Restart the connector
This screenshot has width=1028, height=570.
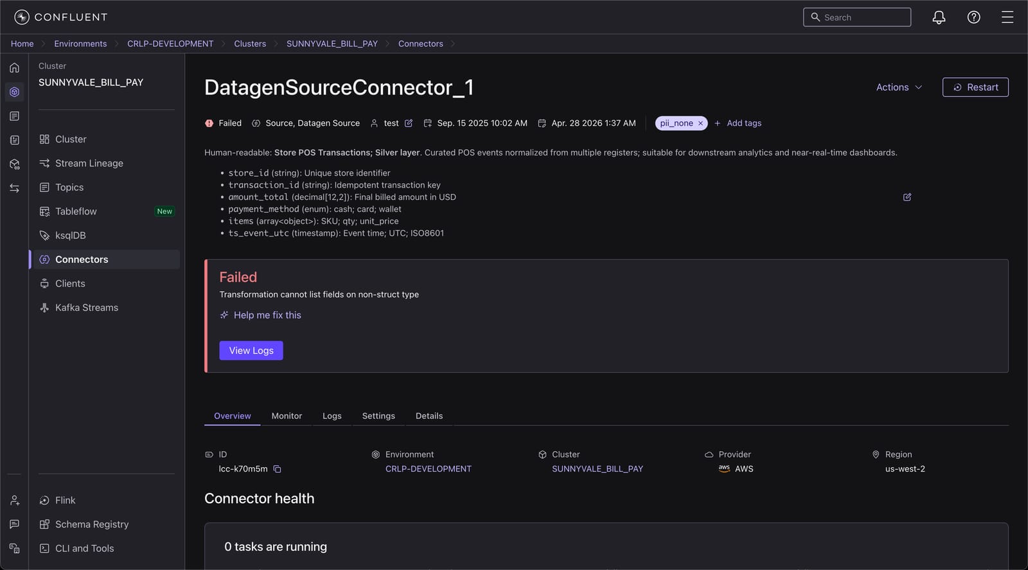975,87
